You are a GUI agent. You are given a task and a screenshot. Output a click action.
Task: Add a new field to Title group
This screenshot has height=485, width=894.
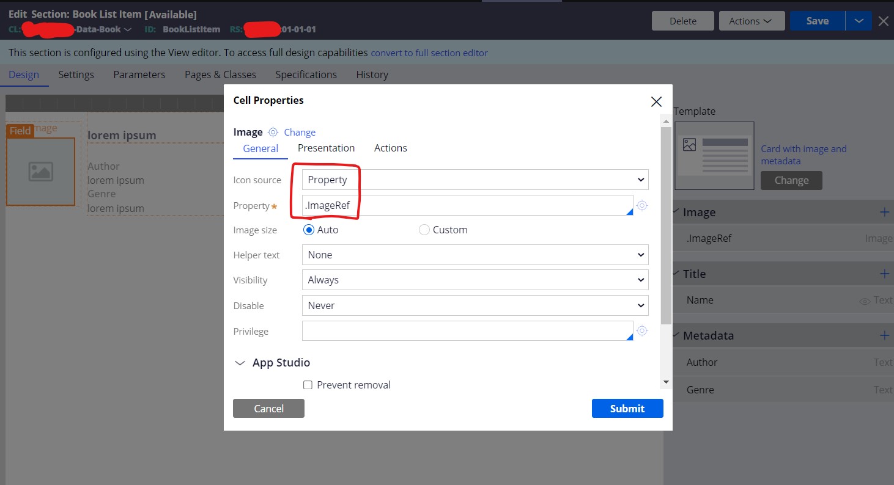[x=884, y=274]
